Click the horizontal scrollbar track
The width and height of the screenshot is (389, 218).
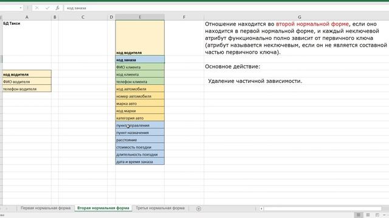[323, 208]
